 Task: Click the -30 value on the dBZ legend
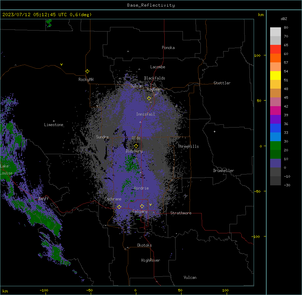[287, 185]
